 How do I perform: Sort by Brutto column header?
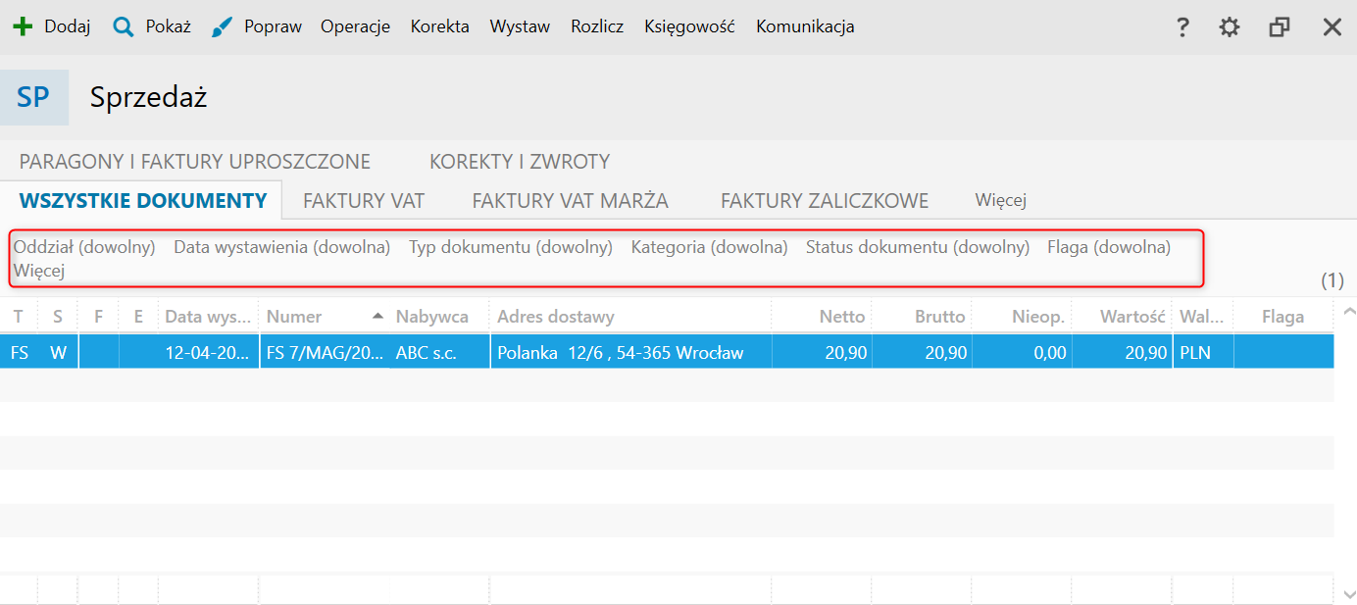922,317
